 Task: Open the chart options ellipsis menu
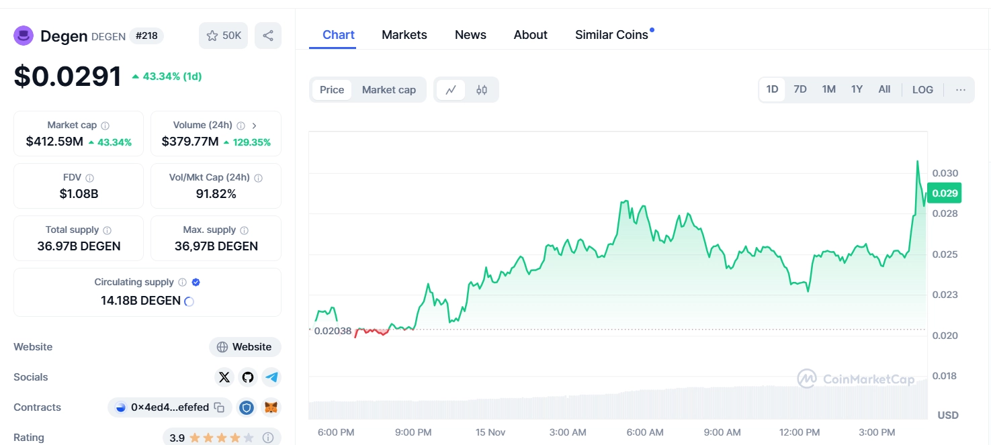[x=960, y=89]
